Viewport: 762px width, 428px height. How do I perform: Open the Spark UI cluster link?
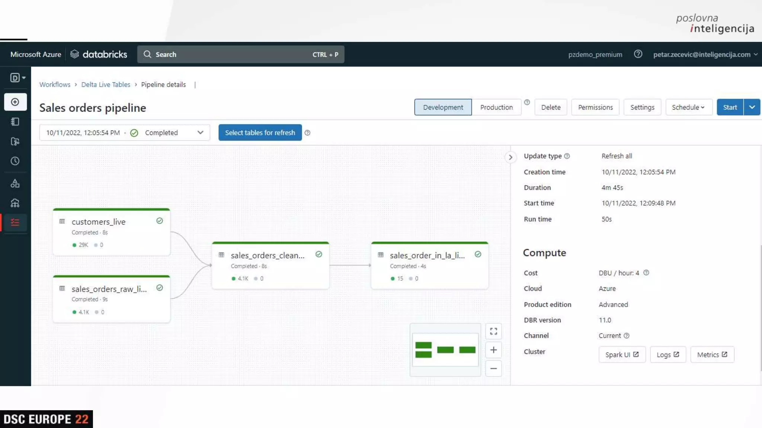click(621, 355)
